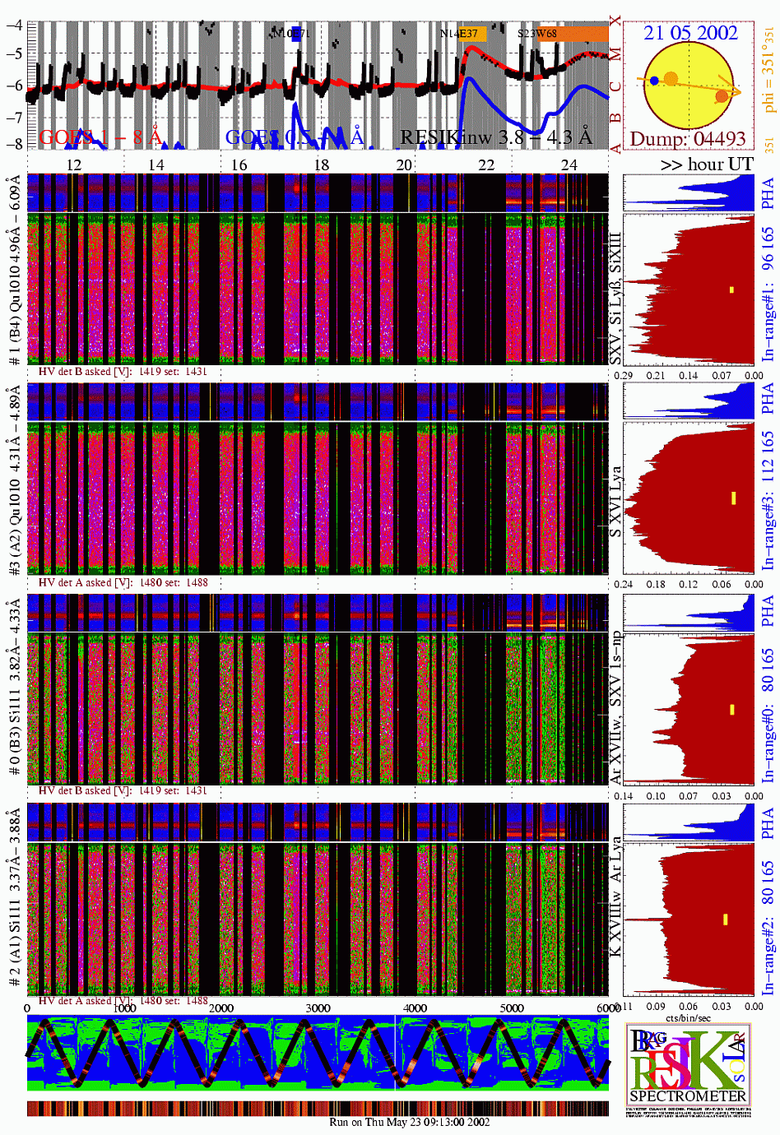Click the Dump: 04493 label
This screenshot has width=780, height=1135.
(x=688, y=139)
